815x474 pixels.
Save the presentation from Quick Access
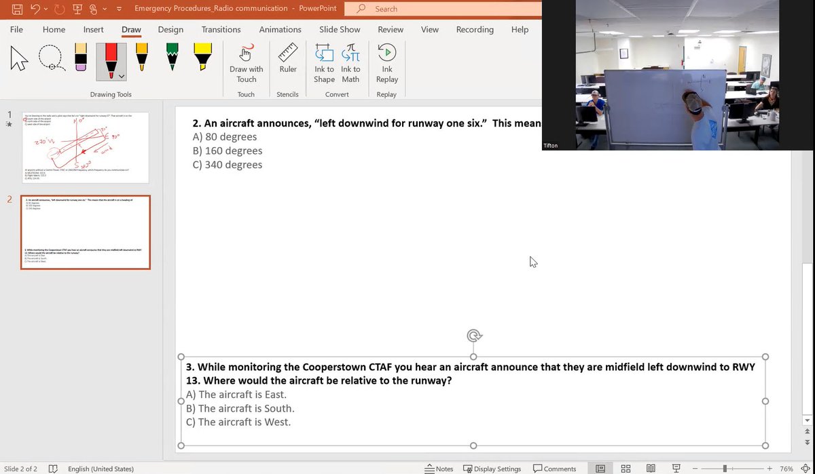tap(17, 9)
